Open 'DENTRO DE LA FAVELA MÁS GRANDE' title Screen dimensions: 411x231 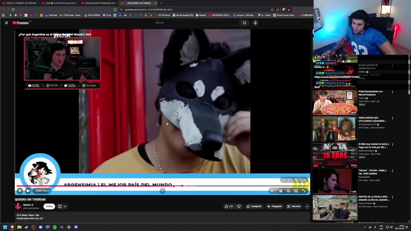coord(374,198)
